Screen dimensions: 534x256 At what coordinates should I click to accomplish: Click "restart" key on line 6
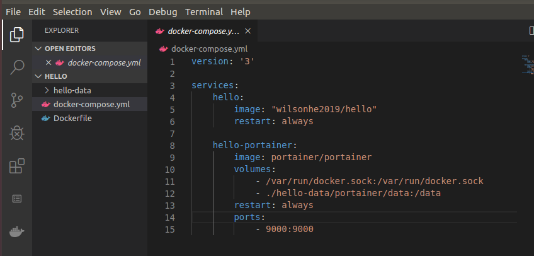coord(253,121)
